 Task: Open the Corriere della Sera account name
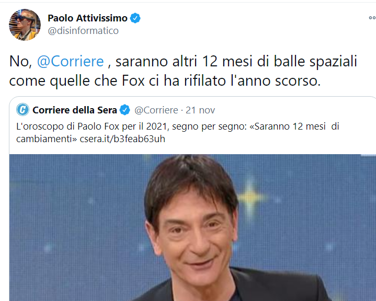point(75,110)
